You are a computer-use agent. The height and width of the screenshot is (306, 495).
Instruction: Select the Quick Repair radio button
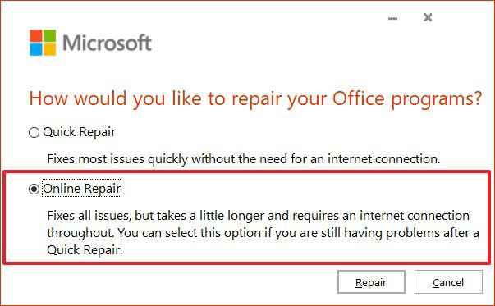[34, 133]
